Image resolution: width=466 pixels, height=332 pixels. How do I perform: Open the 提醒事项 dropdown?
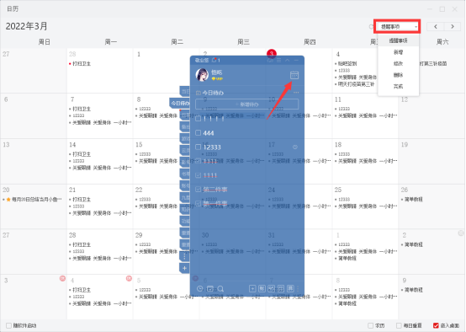[x=397, y=26]
